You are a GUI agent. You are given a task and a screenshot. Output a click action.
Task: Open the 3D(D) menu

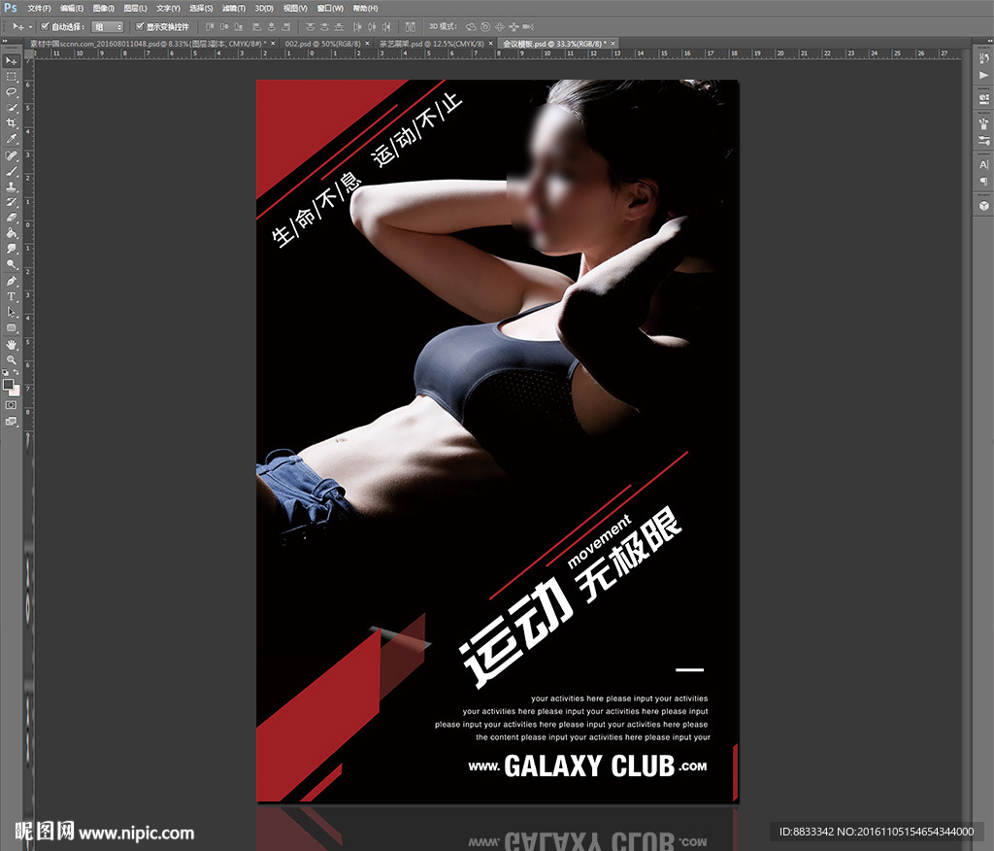pos(264,8)
